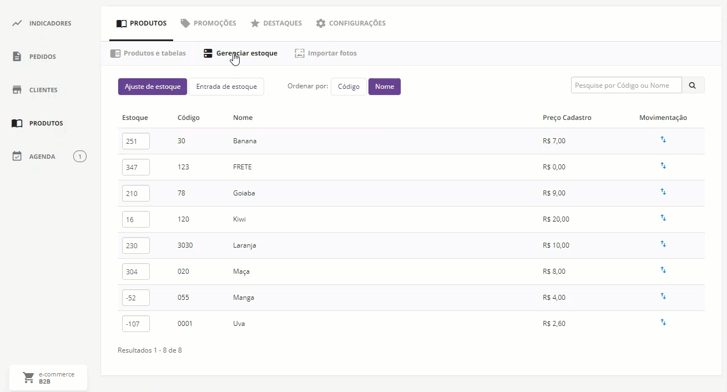Open stock movement icon for Banana
The width and height of the screenshot is (727, 392).
[x=663, y=140]
